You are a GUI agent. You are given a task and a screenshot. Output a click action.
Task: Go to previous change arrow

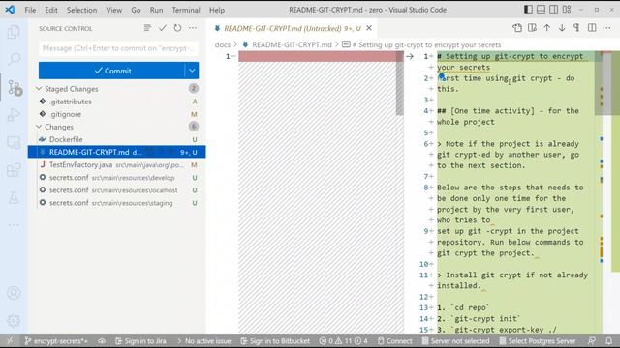click(x=546, y=28)
